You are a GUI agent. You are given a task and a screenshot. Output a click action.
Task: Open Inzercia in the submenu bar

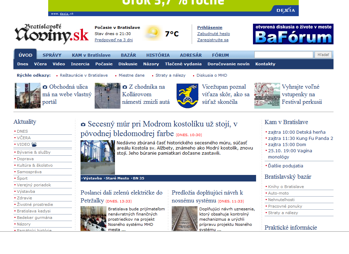click(80, 64)
